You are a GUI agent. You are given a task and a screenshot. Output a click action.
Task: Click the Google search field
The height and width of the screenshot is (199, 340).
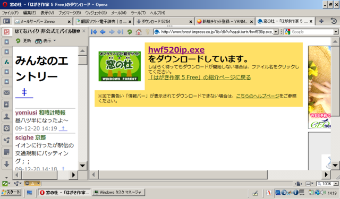point(311,32)
